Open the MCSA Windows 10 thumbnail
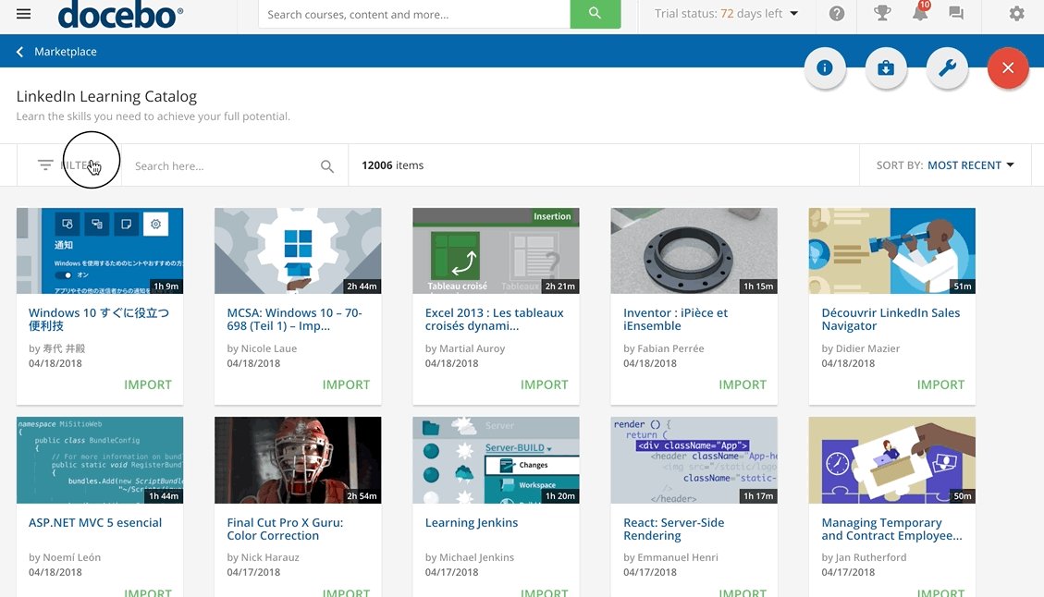 (298, 251)
